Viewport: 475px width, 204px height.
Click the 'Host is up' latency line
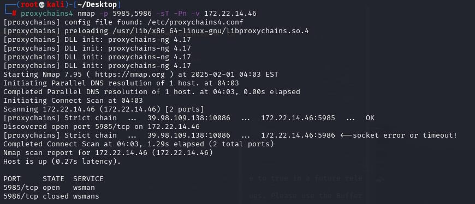point(62,162)
